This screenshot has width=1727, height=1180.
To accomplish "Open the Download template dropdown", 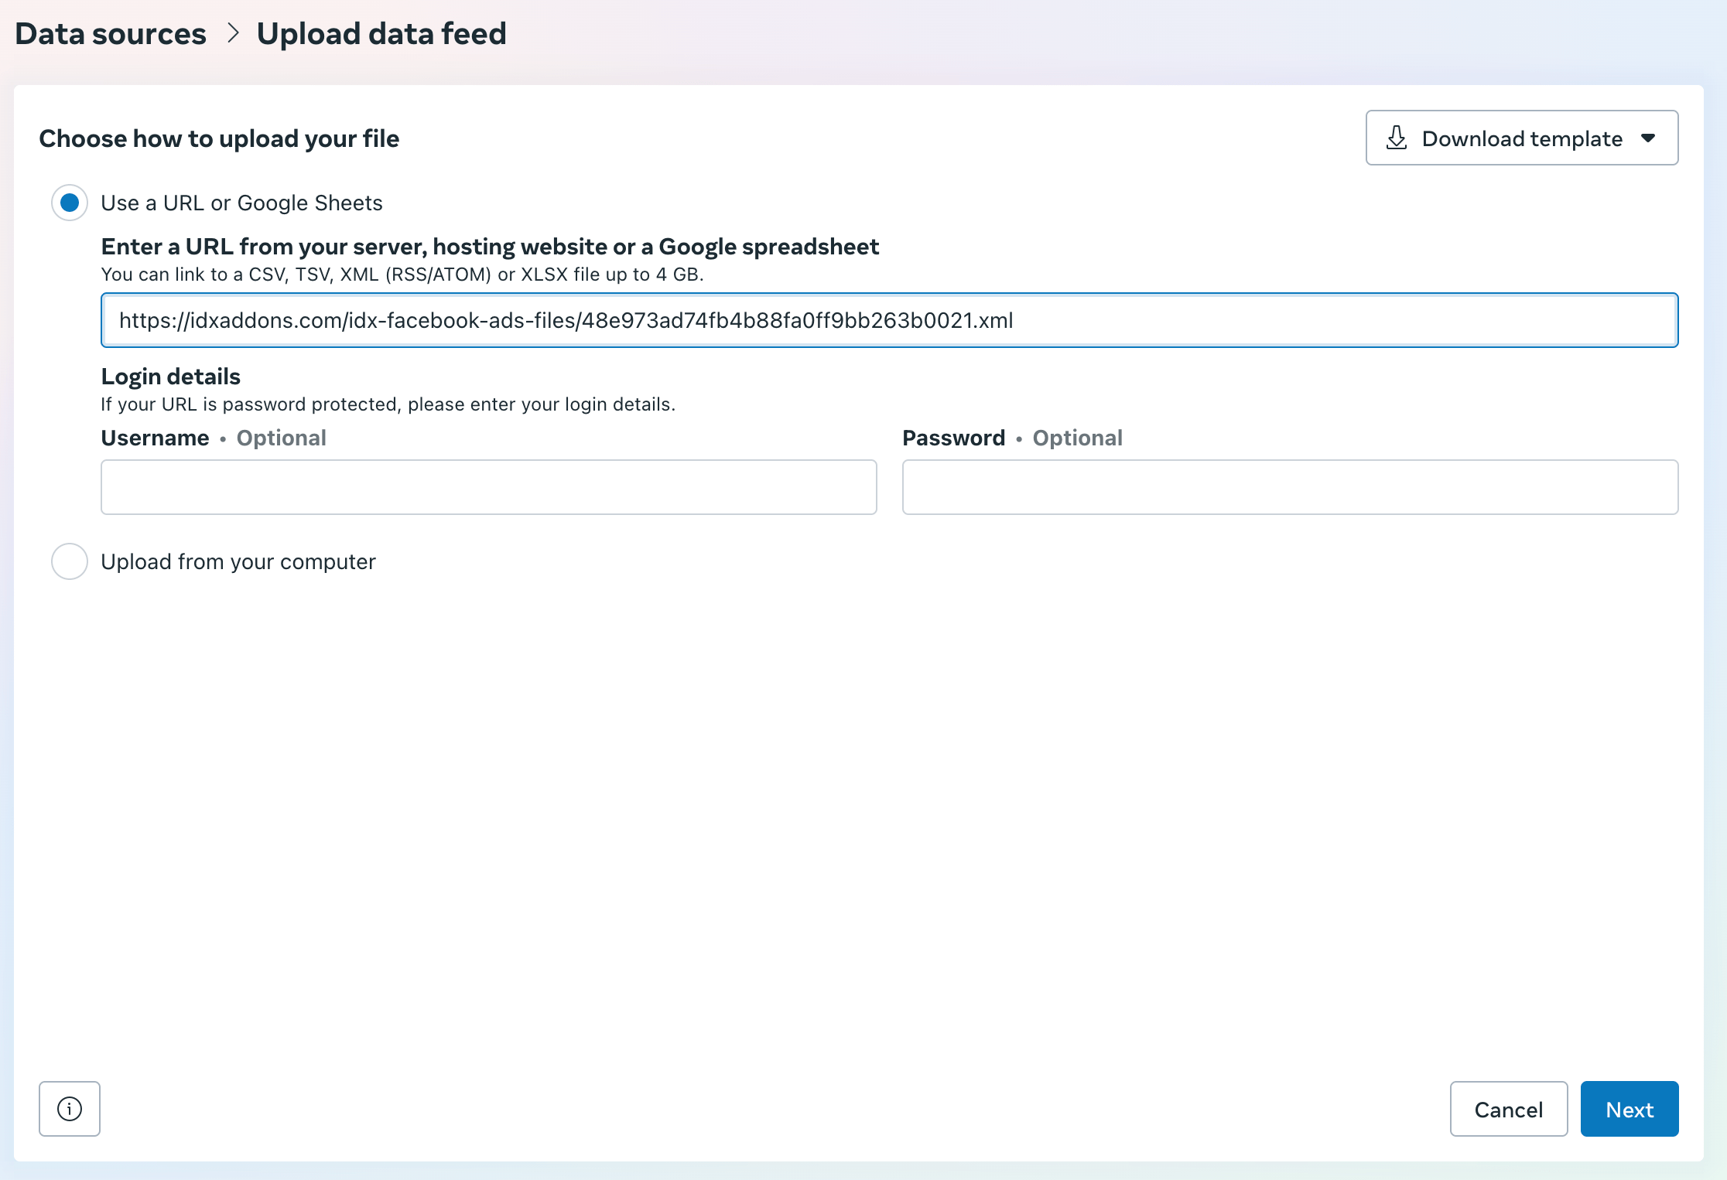I will [x=1521, y=138].
